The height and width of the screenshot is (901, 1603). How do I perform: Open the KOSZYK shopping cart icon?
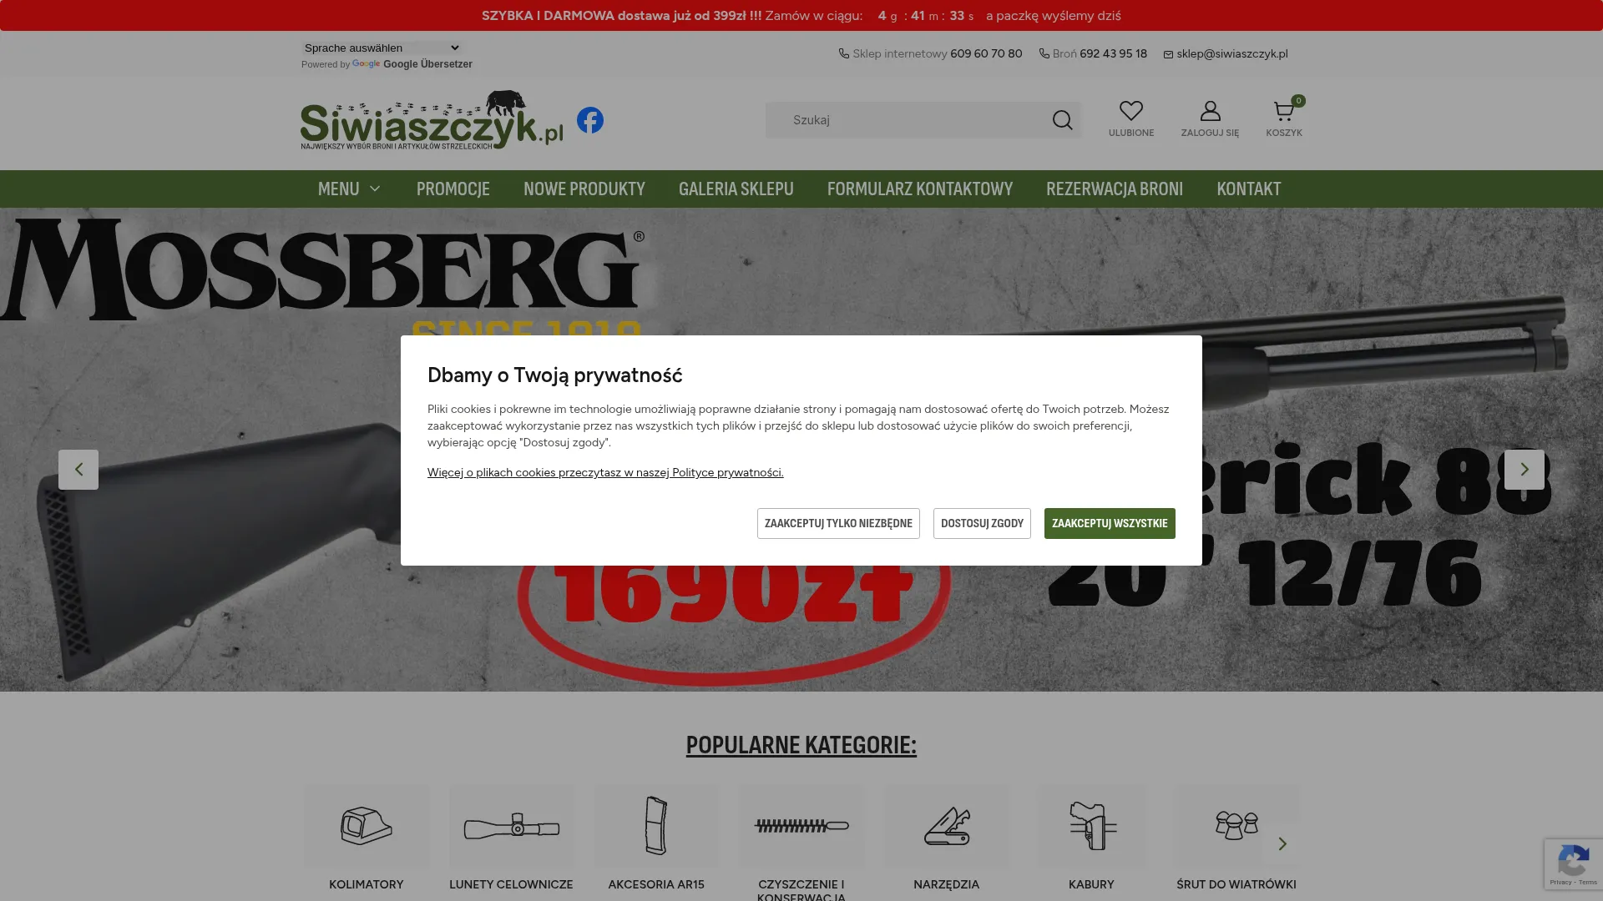point(1282,111)
